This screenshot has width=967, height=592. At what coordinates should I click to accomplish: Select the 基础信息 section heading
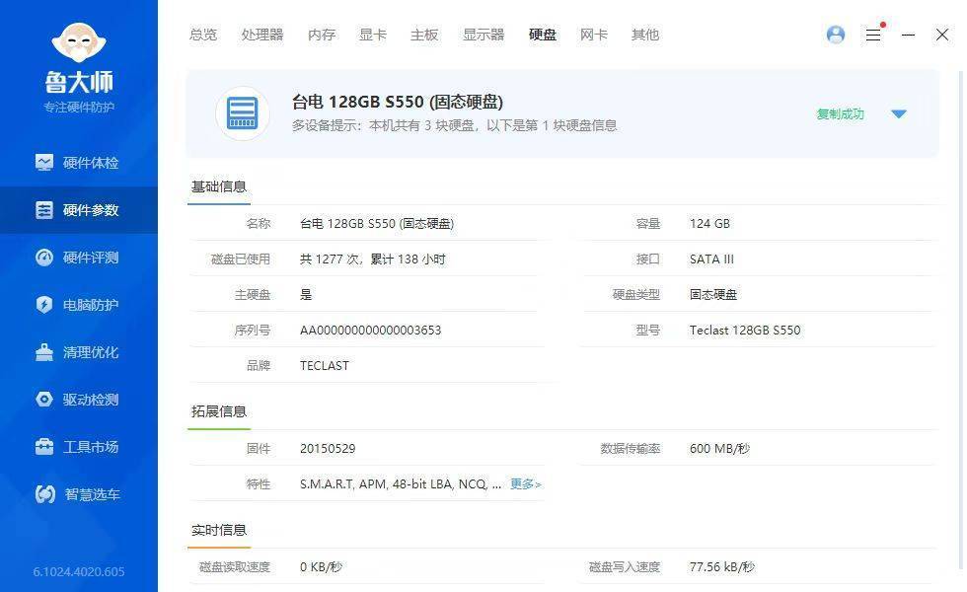[x=219, y=186]
